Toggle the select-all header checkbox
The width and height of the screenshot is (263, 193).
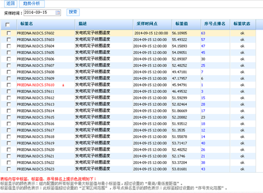coord(7,25)
